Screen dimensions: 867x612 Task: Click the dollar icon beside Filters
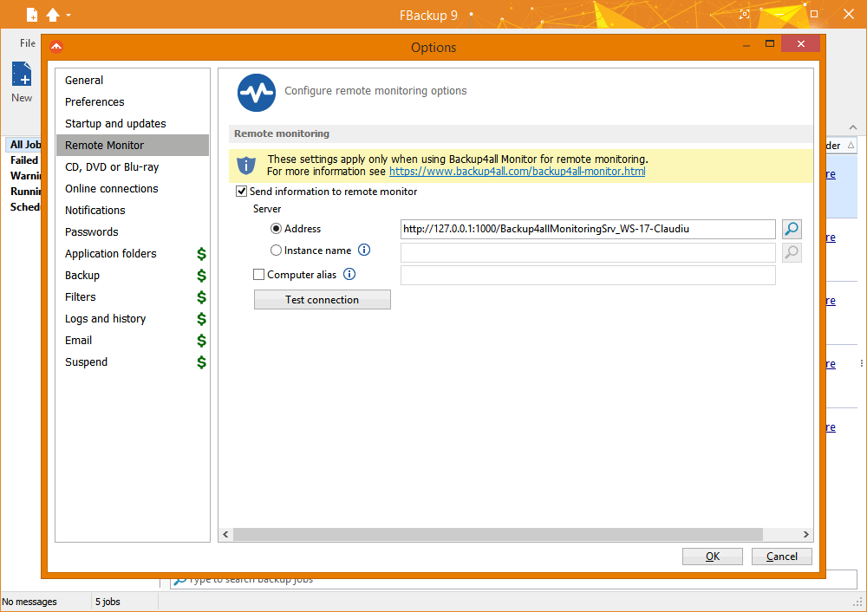click(202, 296)
